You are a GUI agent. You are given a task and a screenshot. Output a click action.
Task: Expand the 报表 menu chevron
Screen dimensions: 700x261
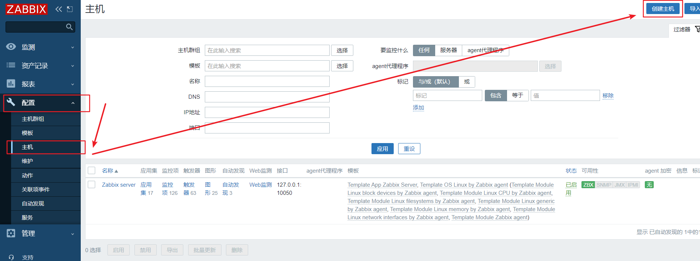click(x=73, y=84)
